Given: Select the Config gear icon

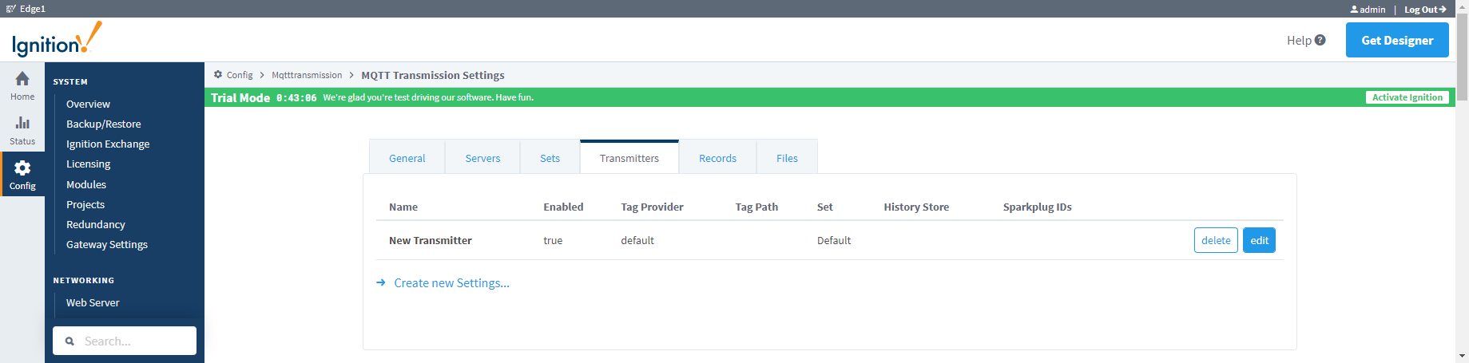Looking at the screenshot, I should pos(22,168).
